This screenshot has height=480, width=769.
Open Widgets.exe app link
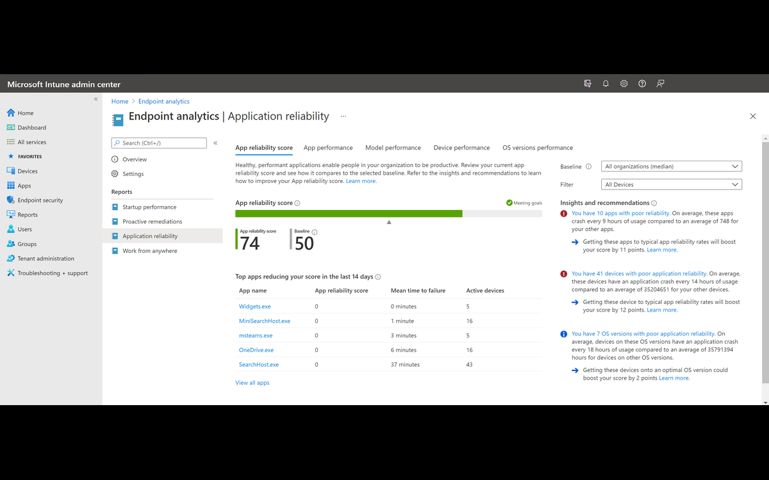point(255,307)
